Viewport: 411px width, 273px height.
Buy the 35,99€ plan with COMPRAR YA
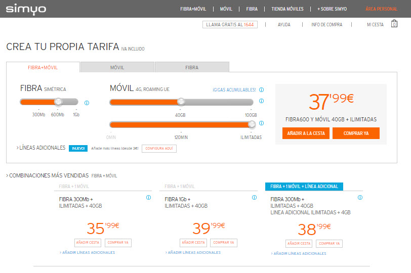tap(118, 243)
